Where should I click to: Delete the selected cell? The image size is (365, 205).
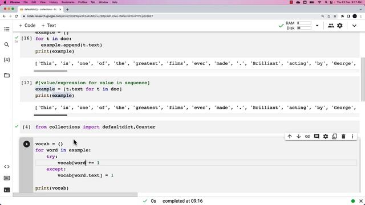click(x=343, y=137)
